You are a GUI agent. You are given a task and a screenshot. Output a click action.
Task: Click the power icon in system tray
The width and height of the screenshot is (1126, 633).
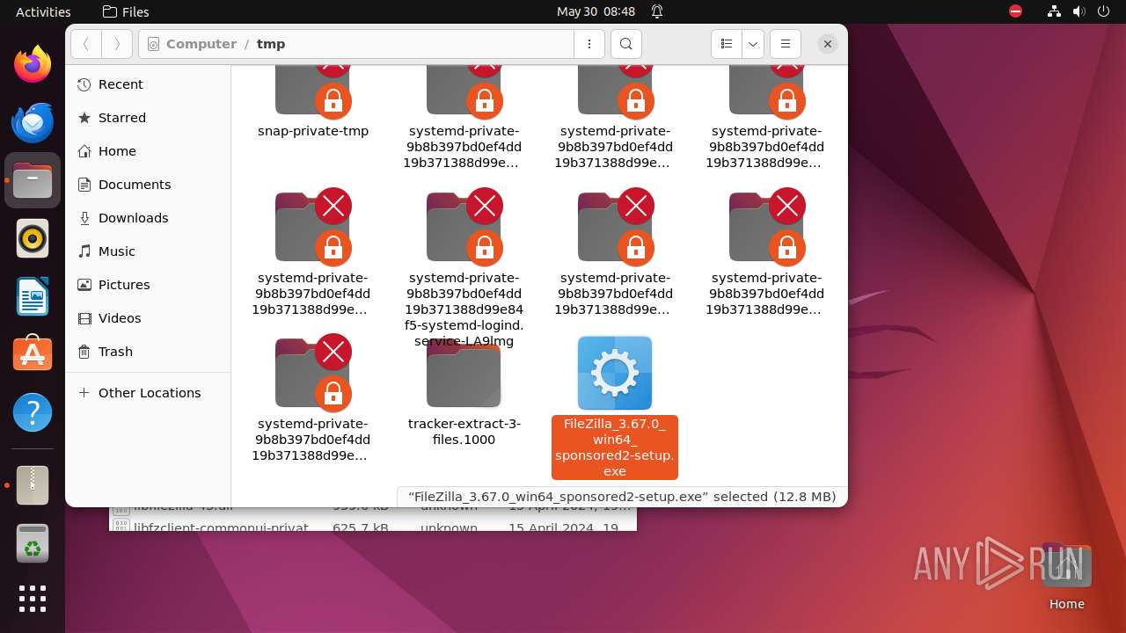(1104, 11)
